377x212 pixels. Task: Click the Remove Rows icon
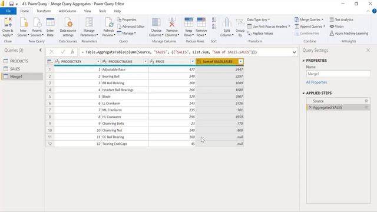[x=201, y=22]
